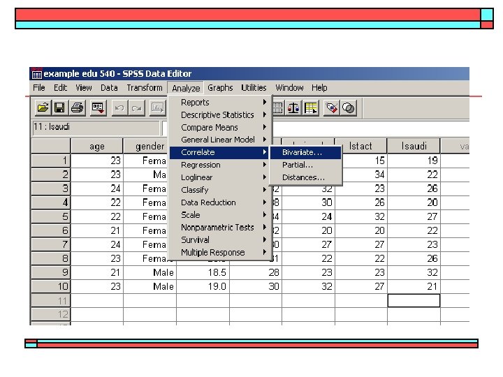
Task: Click the value 28 in row 9
Action: (x=256, y=272)
